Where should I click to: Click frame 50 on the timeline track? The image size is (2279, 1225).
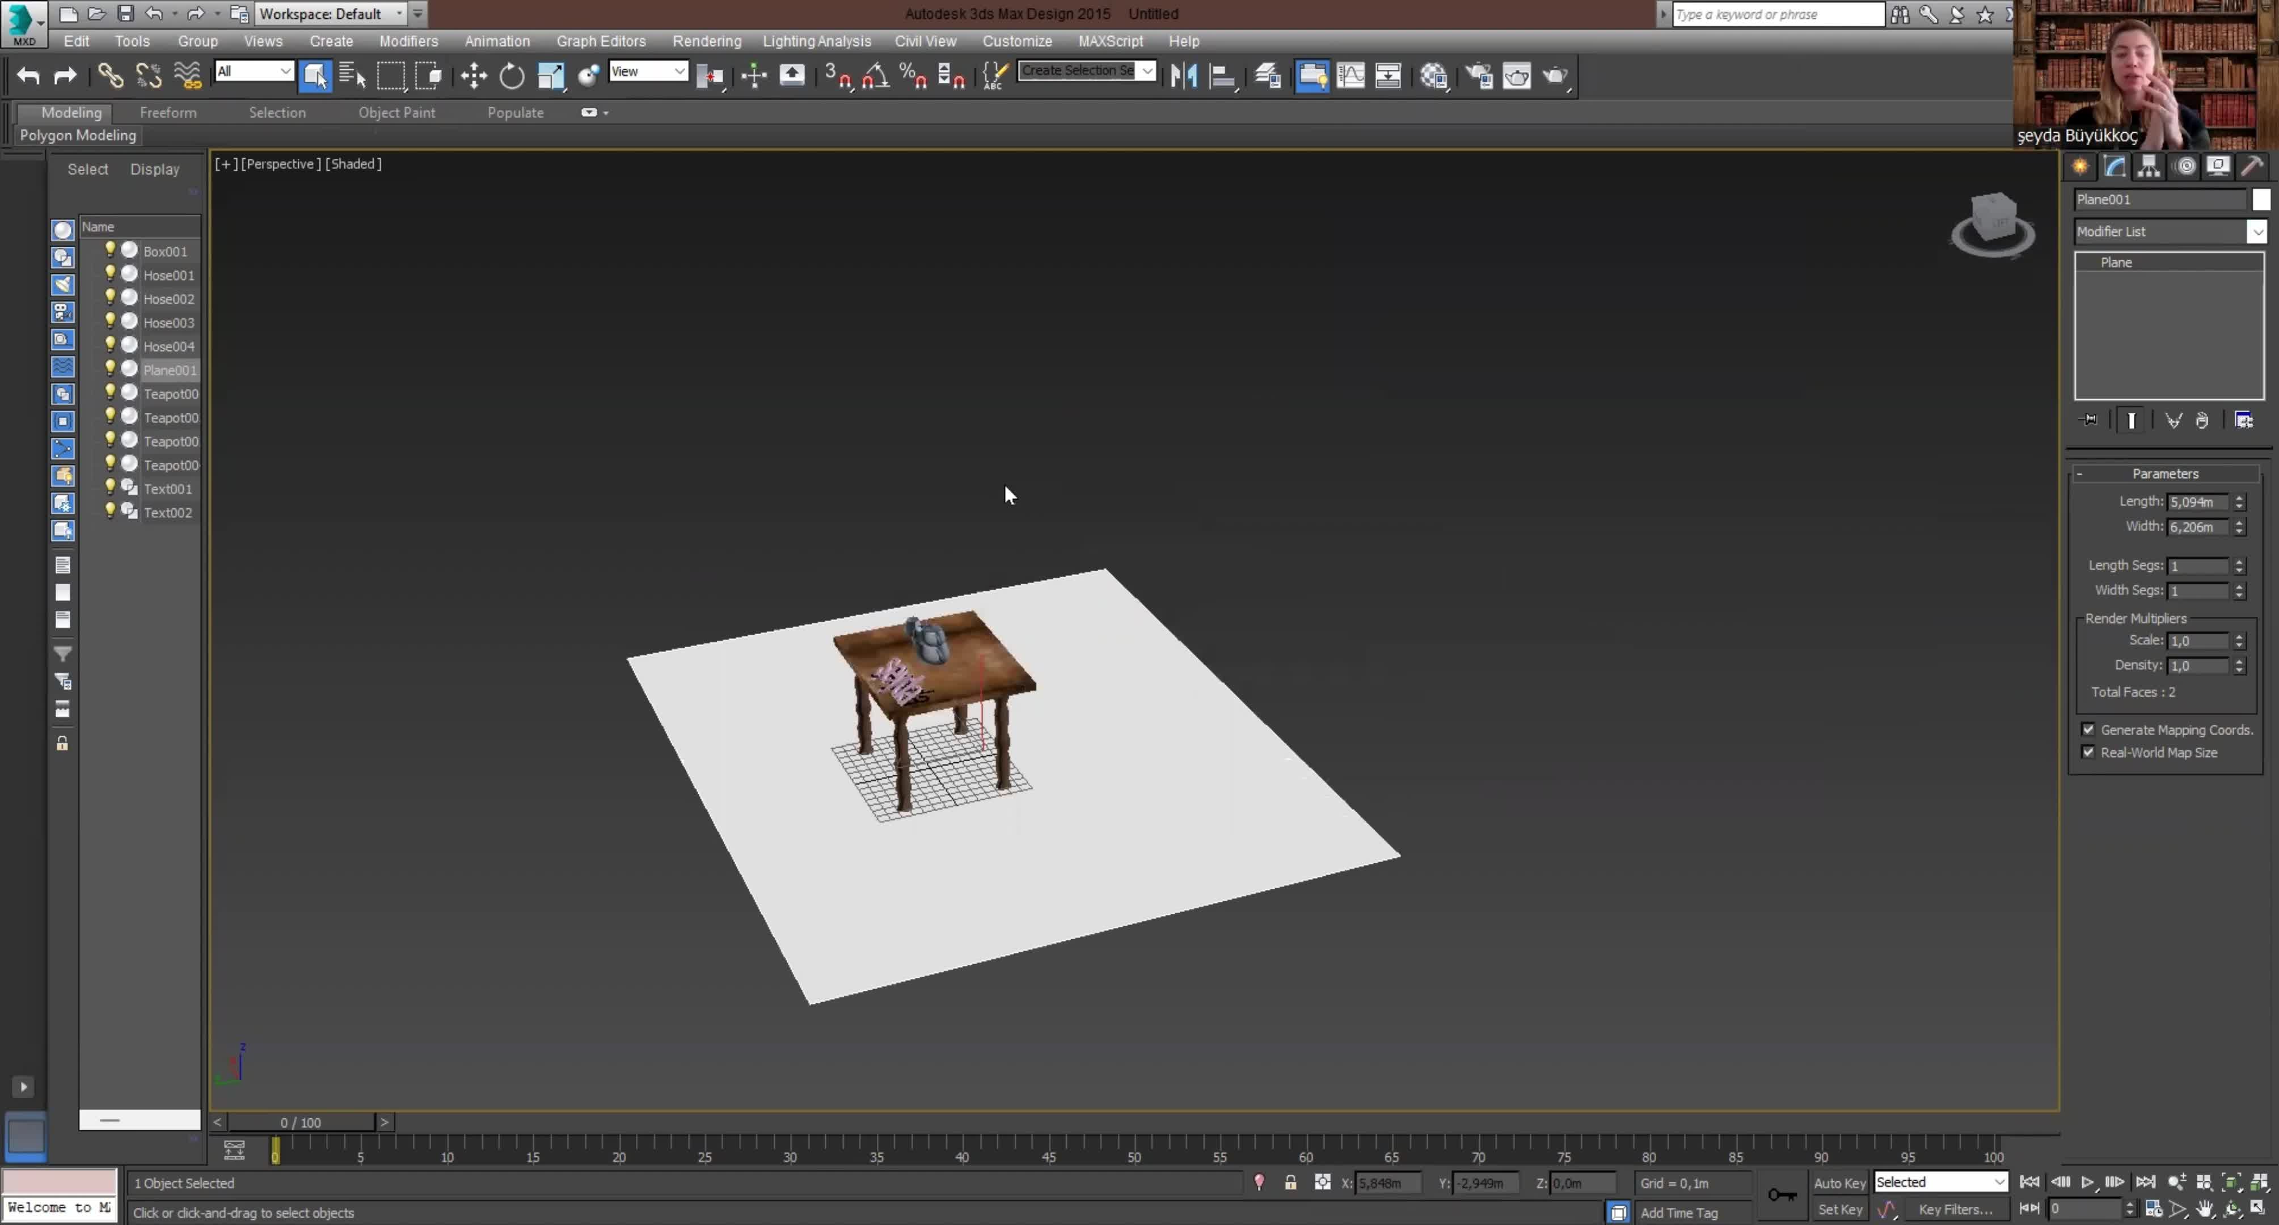1133,1149
